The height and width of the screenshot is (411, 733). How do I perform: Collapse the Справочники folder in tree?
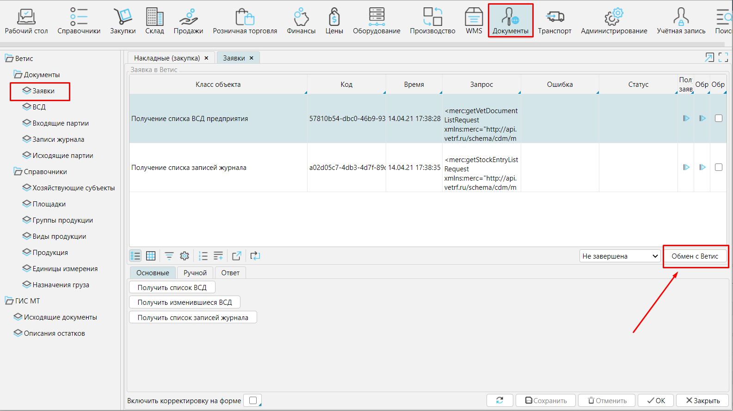click(18, 172)
